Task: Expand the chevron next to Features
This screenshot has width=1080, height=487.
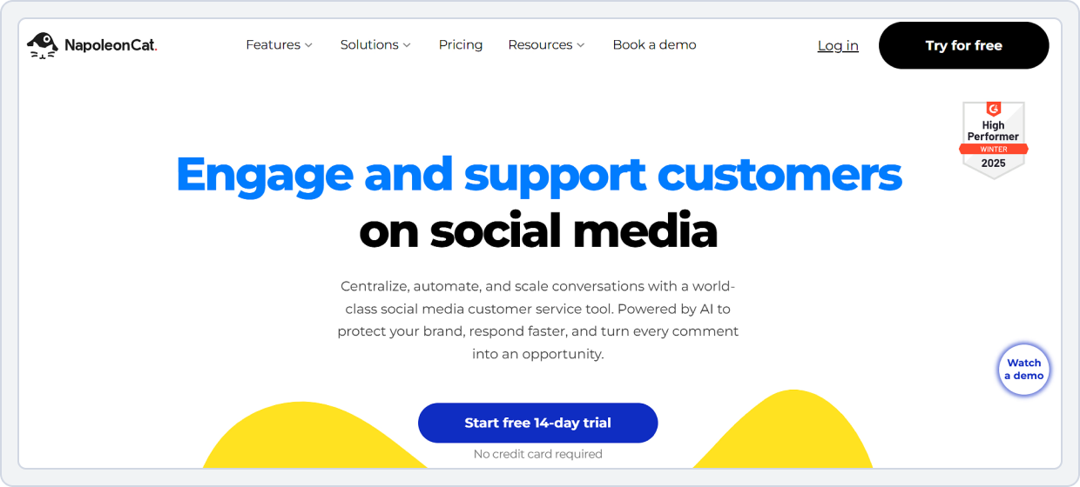Action: [x=308, y=45]
